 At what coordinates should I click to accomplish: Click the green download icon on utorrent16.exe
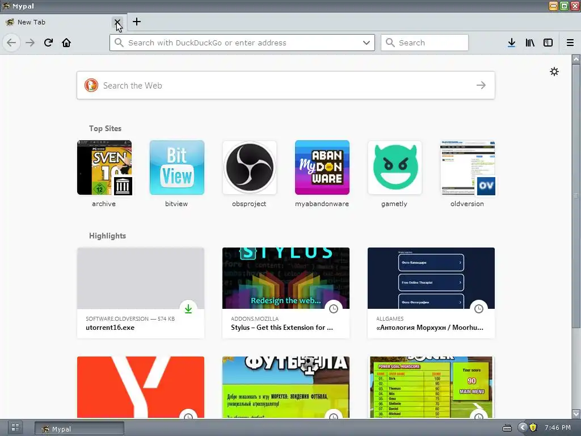click(188, 308)
